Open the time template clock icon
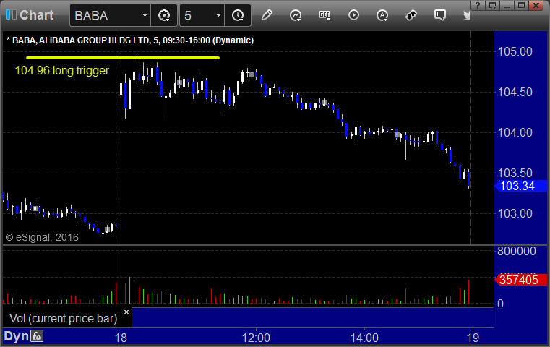Screen dimensions: 550x347 click(x=238, y=15)
